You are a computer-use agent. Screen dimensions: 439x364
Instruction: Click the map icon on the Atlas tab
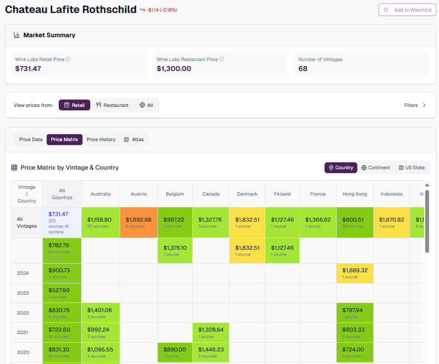[x=127, y=140]
